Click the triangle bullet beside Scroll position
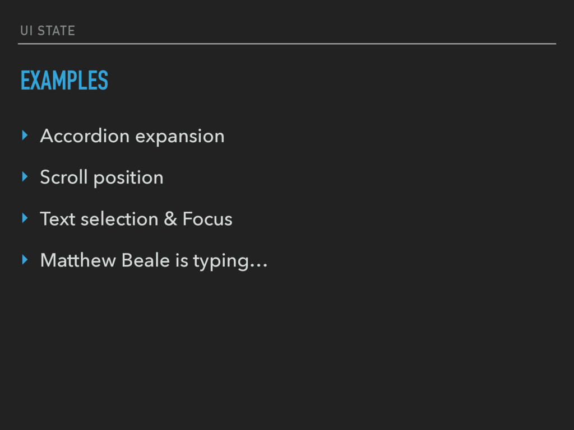The image size is (574, 430). point(25,176)
